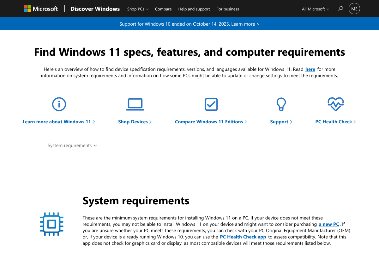Open the Shop Devices link
Image resolution: width=379 pixels, height=253 pixels.
click(135, 122)
